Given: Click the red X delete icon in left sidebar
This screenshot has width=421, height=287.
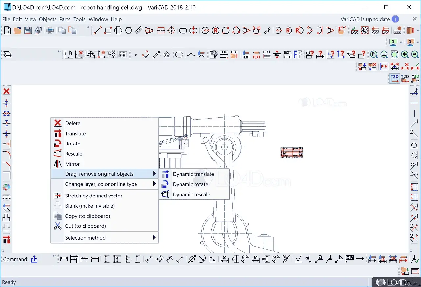Looking at the screenshot, I should pos(6,91).
